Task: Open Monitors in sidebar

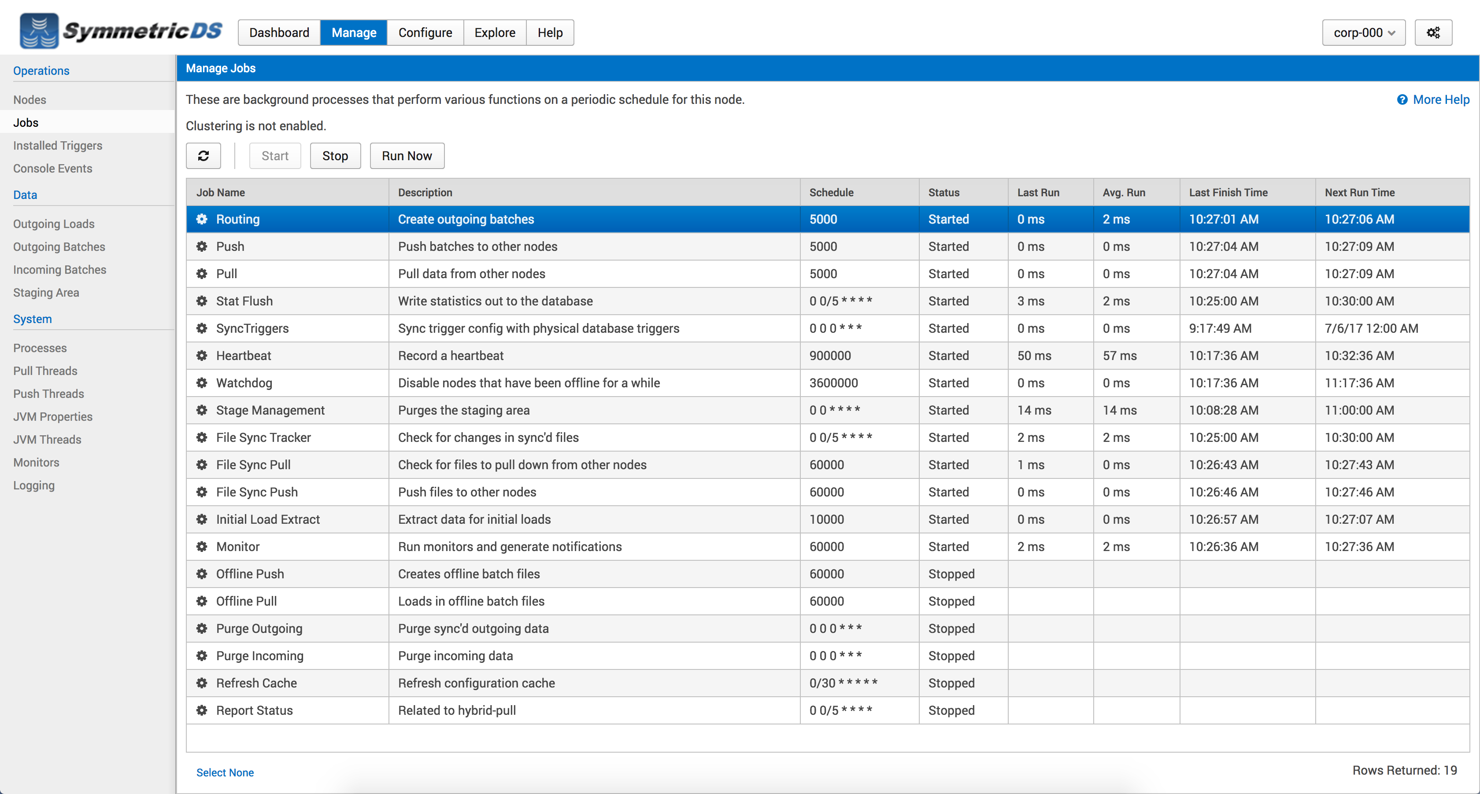Action: point(36,463)
